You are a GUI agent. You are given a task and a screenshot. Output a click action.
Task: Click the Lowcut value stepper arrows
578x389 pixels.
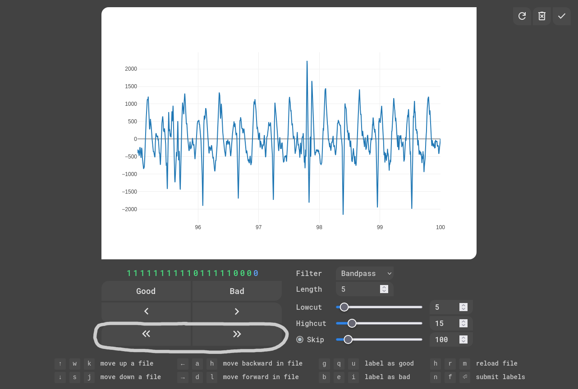[x=463, y=307]
